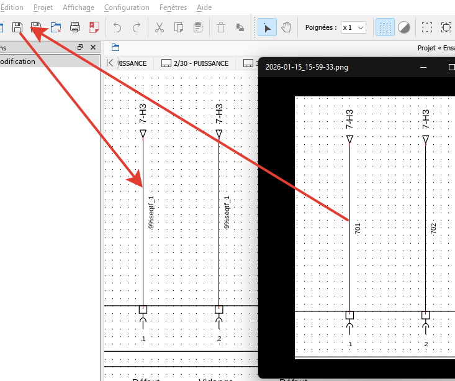
Task: Toggle the grid display button
Action: 385,27
